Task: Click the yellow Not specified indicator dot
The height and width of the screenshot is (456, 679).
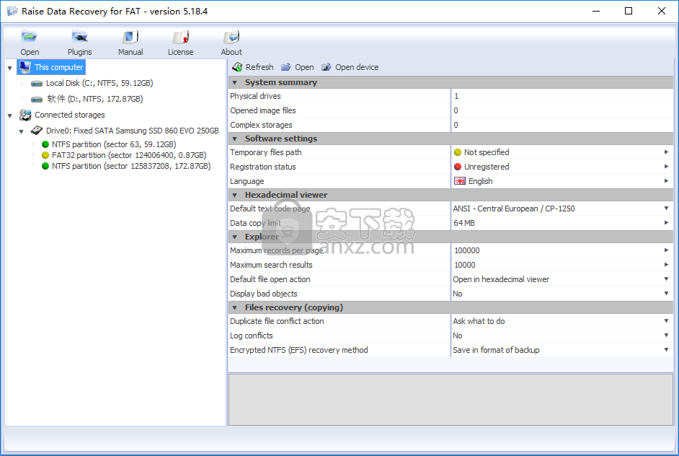Action: [x=458, y=152]
